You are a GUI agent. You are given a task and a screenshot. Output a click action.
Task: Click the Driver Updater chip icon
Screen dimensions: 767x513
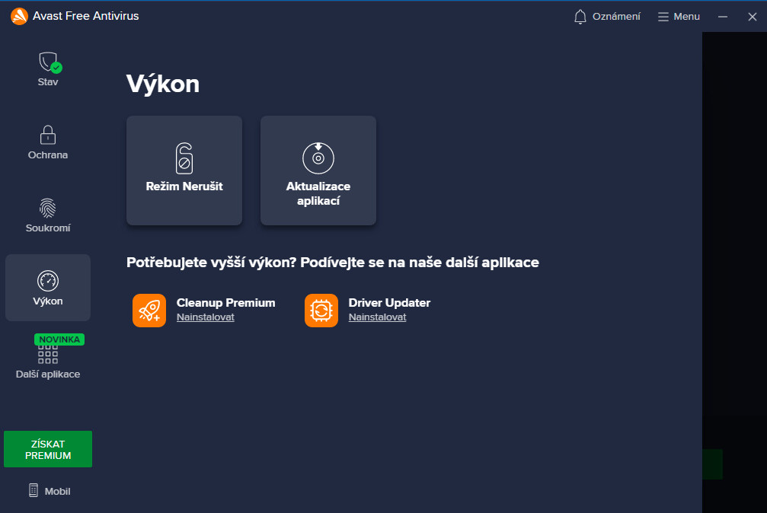point(321,311)
